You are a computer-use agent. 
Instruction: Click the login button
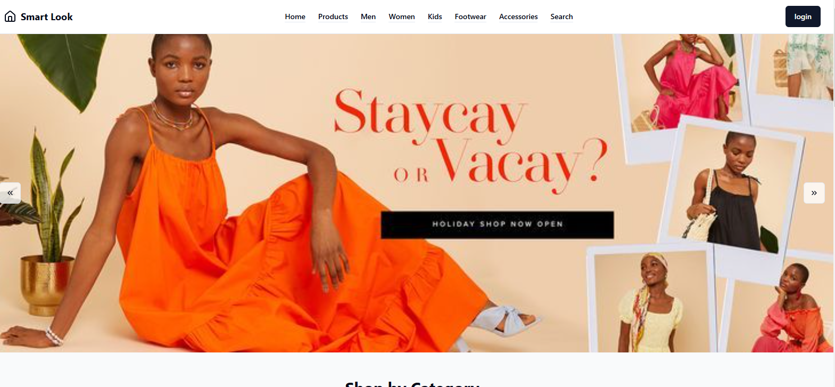click(x=803, y=16)
